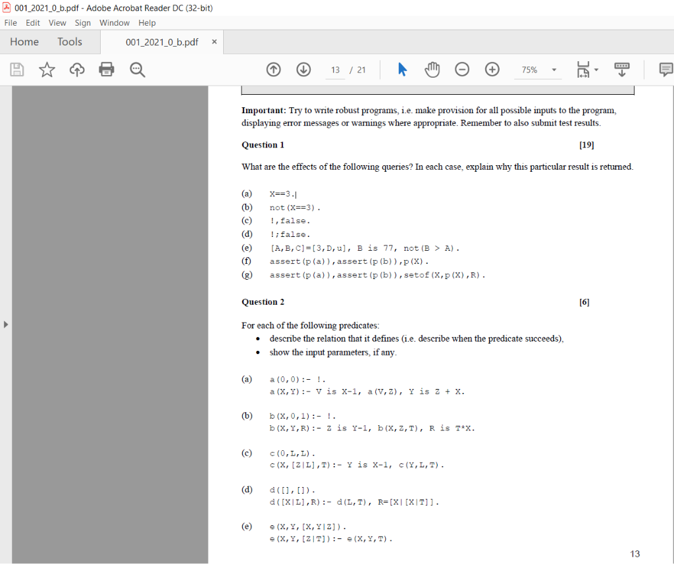
Task: Share the file via Adobe cloud
Action: [x=76, y=69]
